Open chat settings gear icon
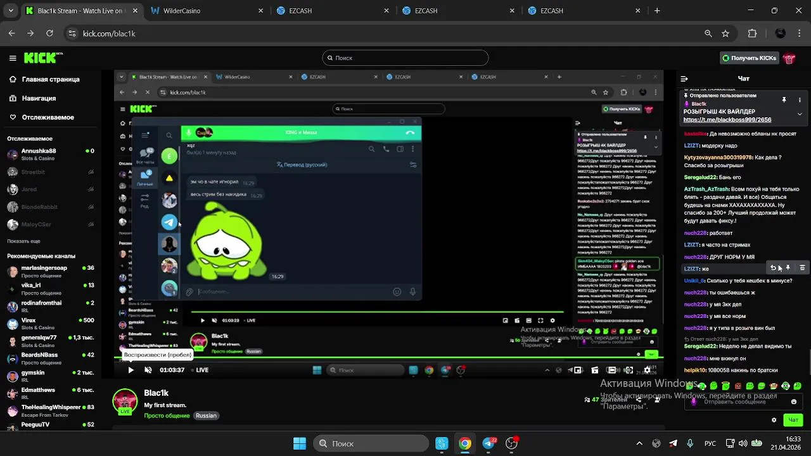 click(774, 420)
